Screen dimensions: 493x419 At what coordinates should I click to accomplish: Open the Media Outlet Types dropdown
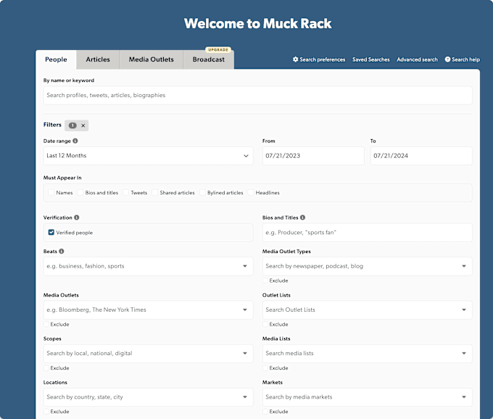368,266
